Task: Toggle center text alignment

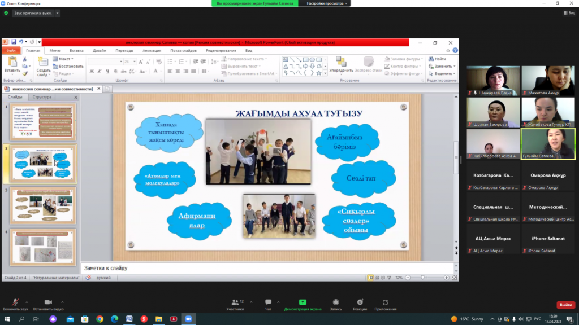Action: click(x=178, y=71)
